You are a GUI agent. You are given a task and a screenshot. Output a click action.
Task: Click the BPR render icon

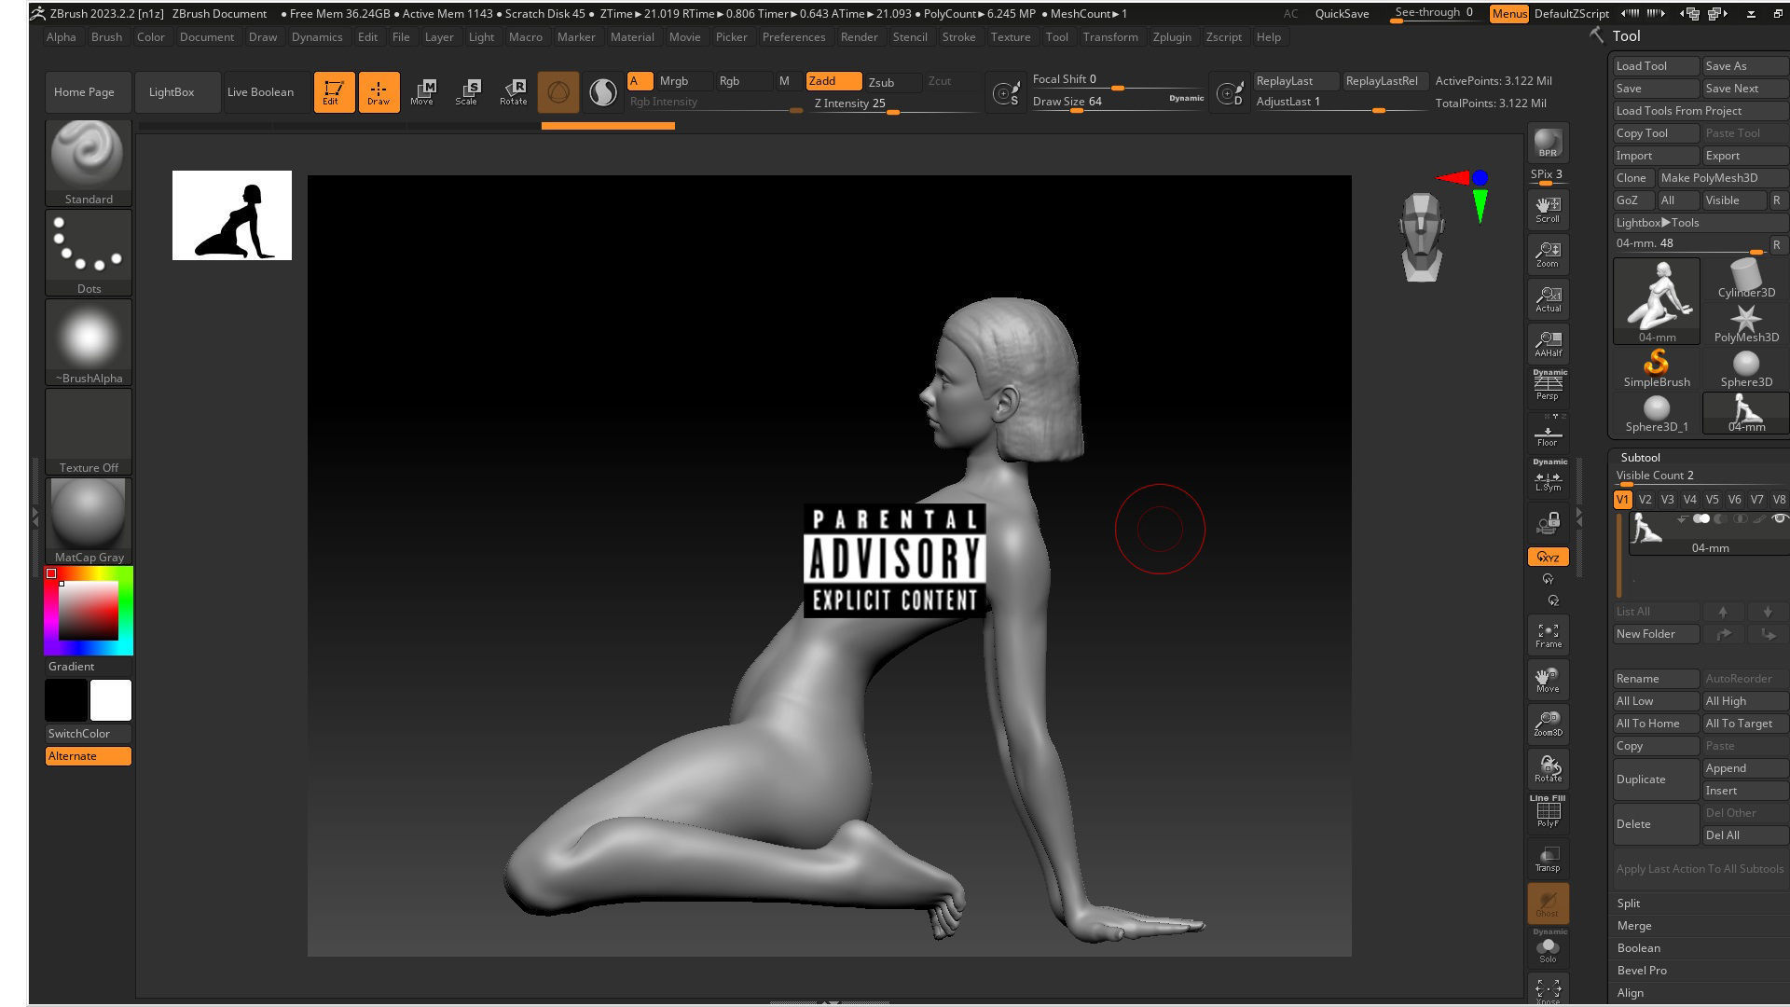click(1548, 143)
